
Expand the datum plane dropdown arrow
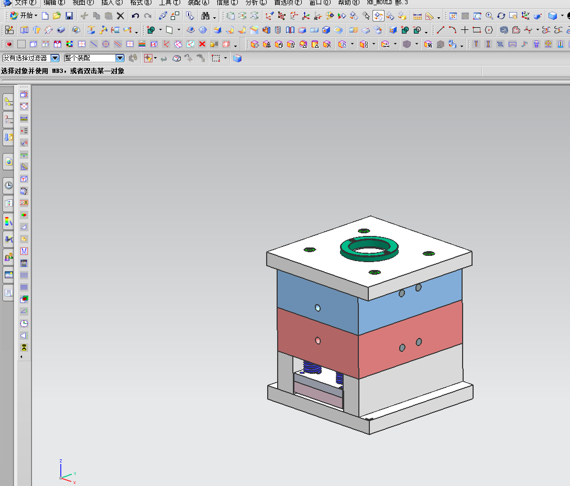coord(179,30)
